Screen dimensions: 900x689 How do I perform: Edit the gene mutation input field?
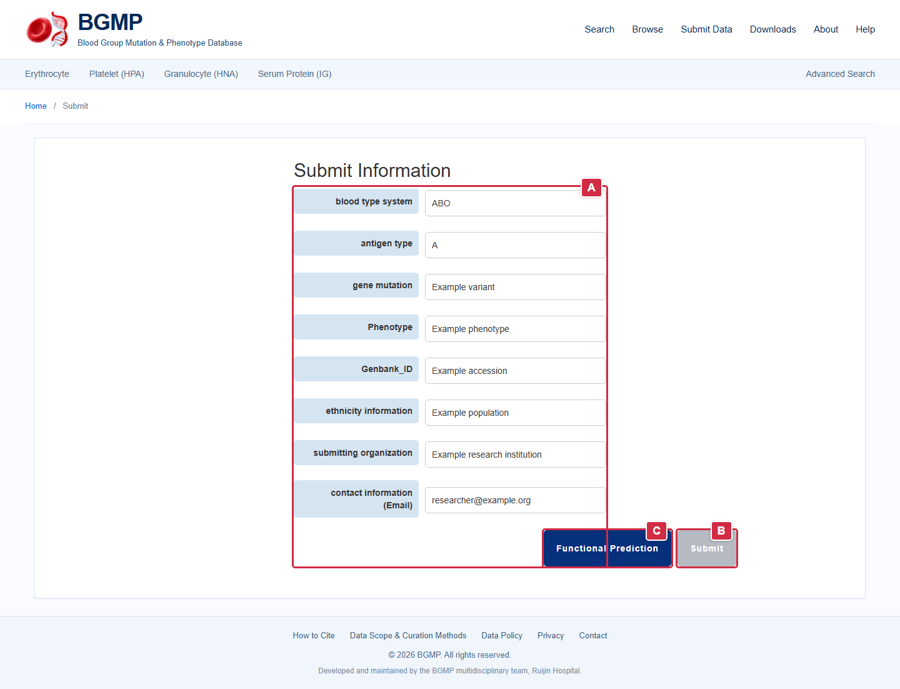click(x=516, y=287)
